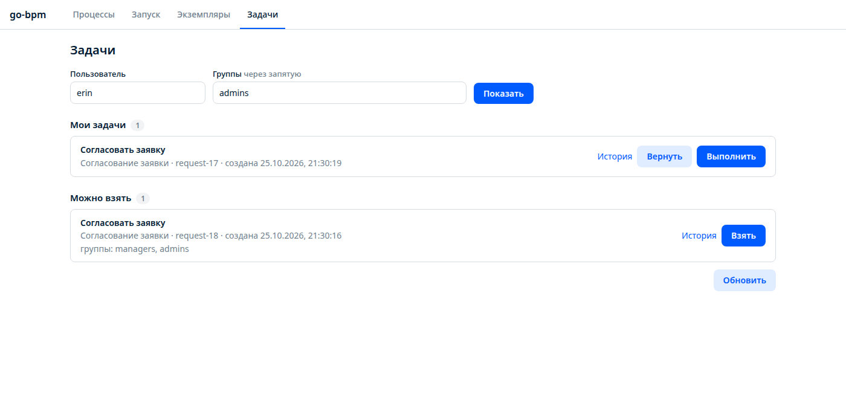Click the Вернуть button
The height and width of the screenshot is (409, 846).
[664, 156]
